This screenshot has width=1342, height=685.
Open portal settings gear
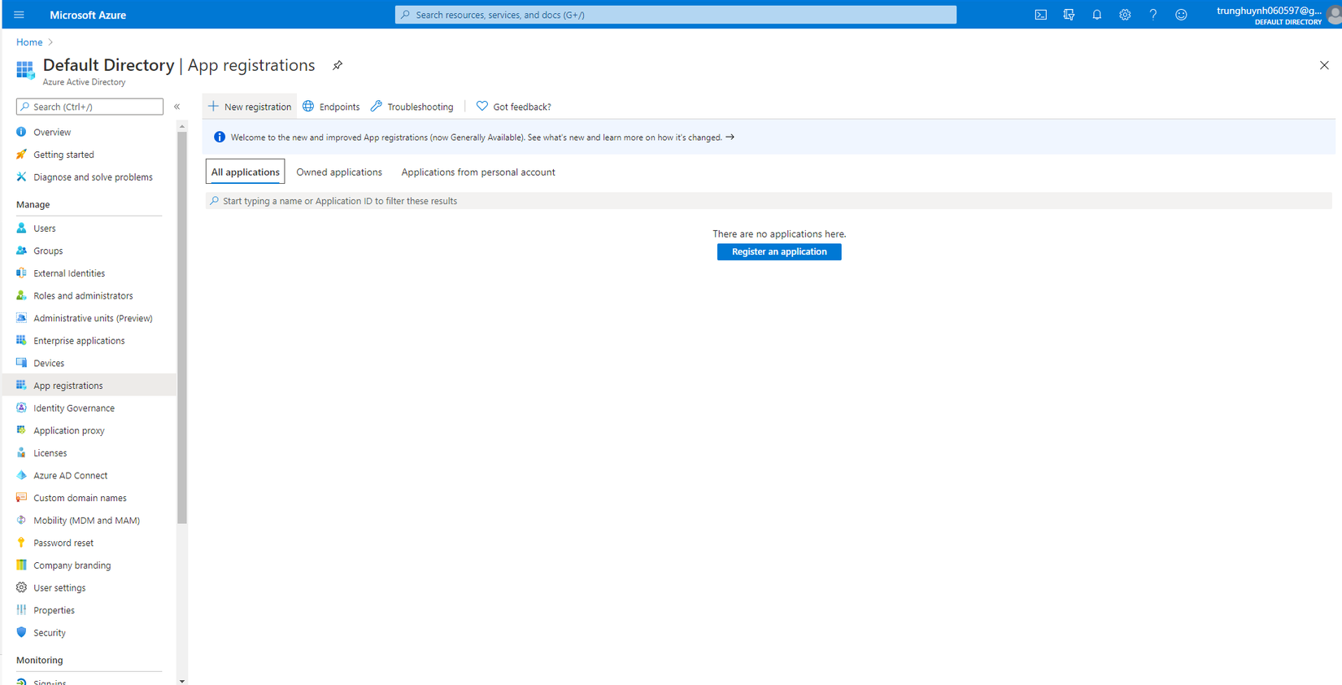(x=1125, y=15)
